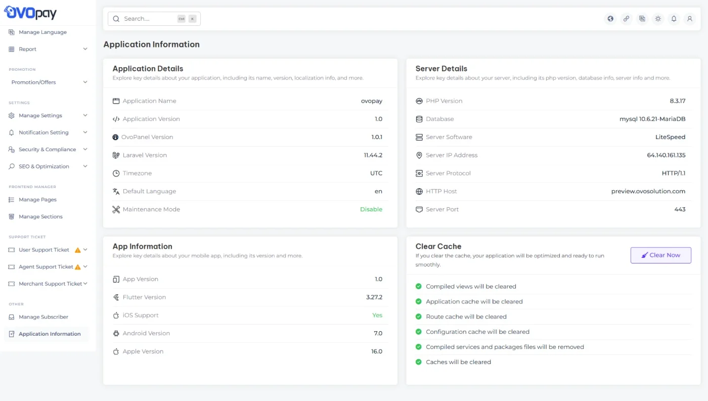The width and height of the screenshot is (708, 401).
Task: Click the OVOpay logo
Action: pos(30,13)
